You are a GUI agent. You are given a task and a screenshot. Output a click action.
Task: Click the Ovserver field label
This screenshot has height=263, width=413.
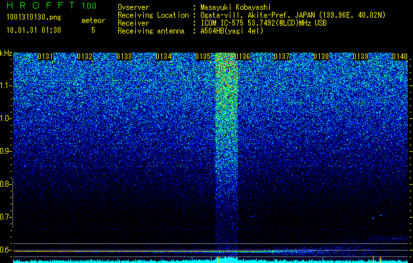[133, 7]
